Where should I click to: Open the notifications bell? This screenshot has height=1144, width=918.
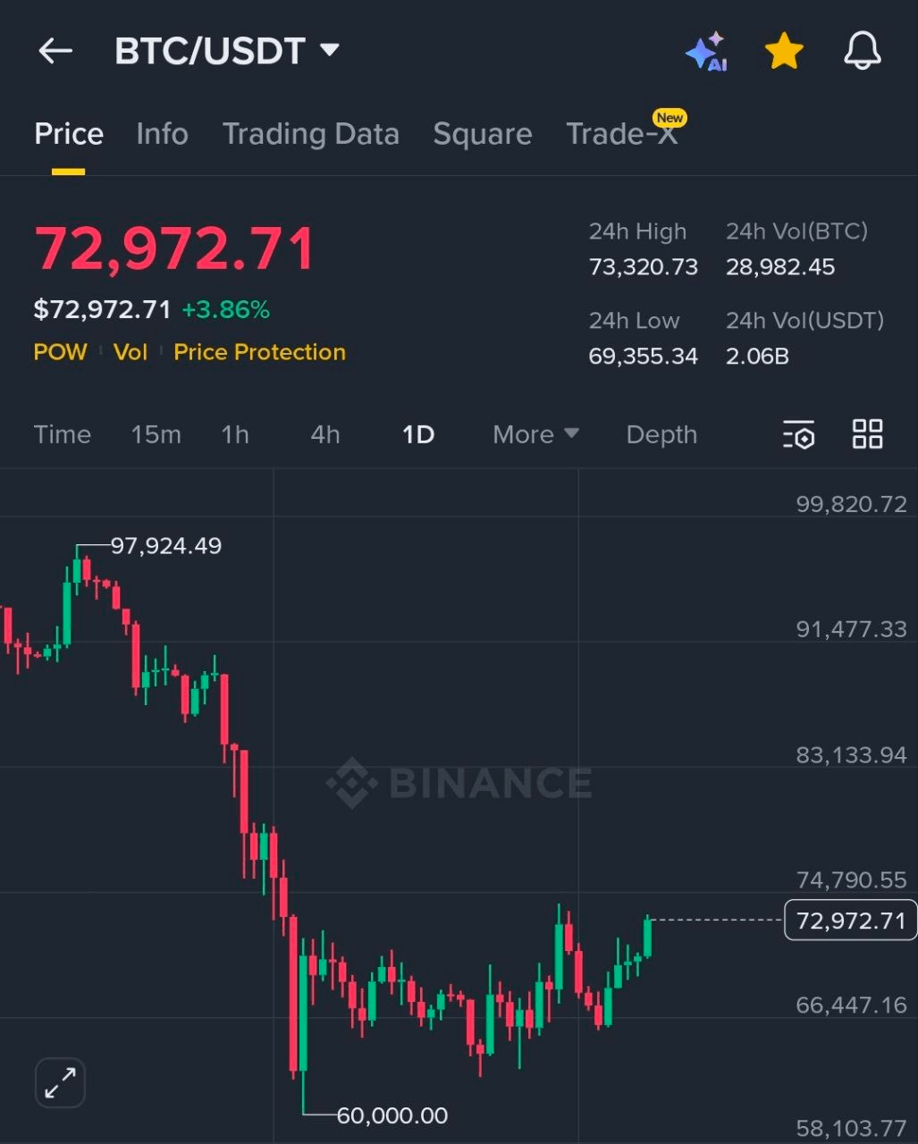coord(861,51)
